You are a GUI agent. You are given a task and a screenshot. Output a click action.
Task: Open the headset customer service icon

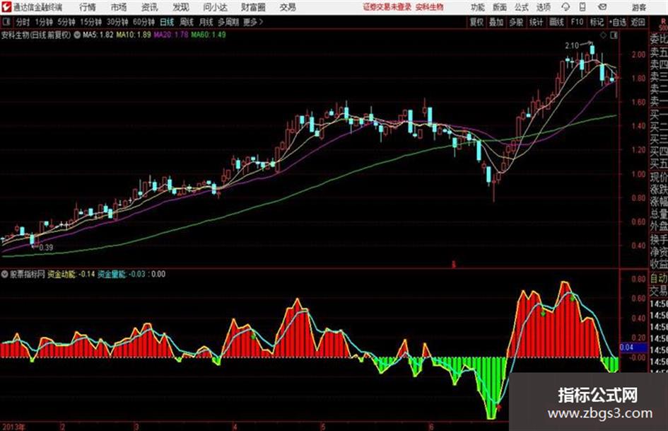(566, 7)
